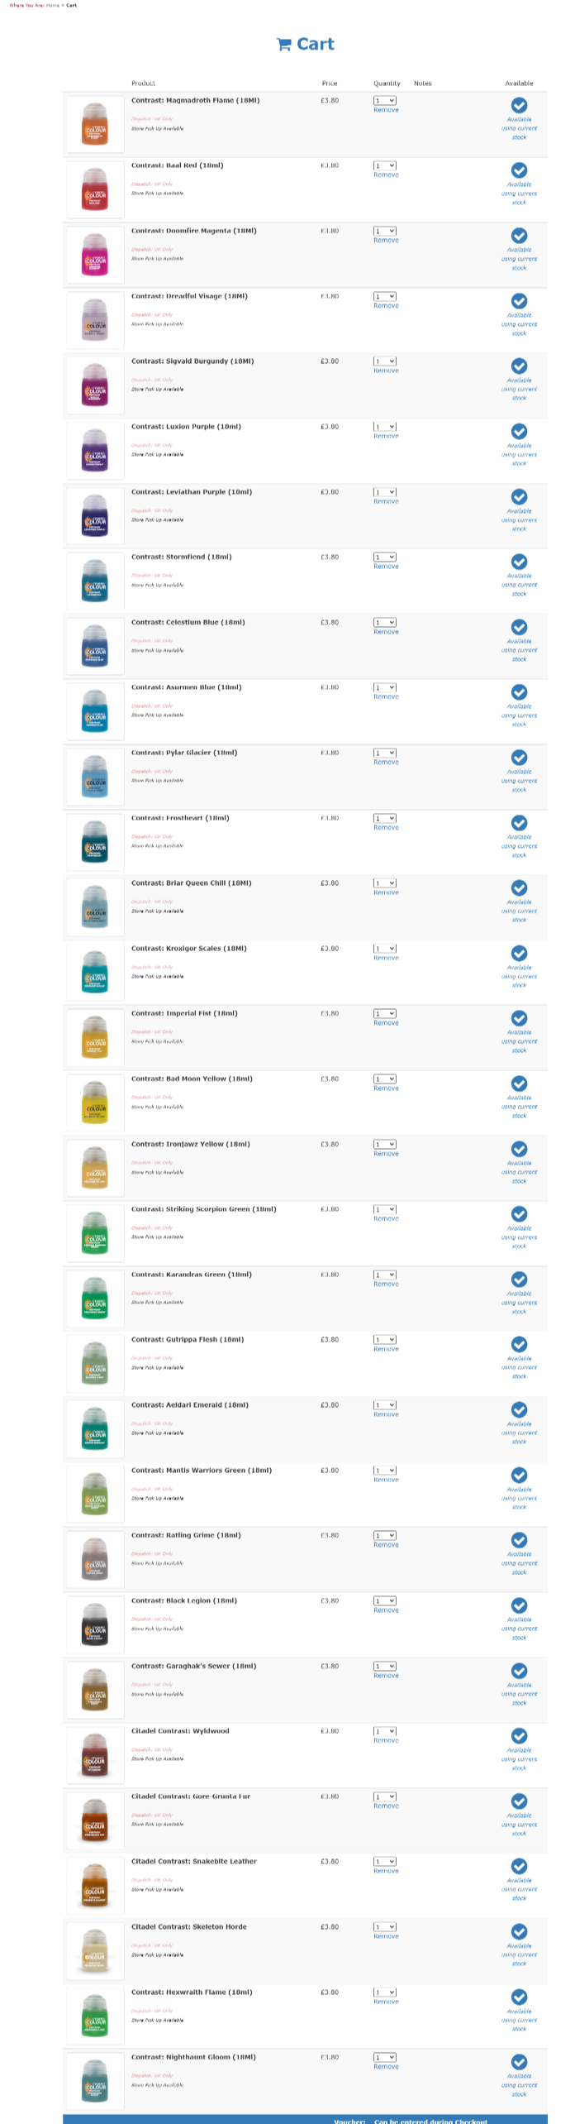This screenshot has height=2124, width=575.
Task: Open product title Citadel Contrast: Snakebite Leather
Action: click(x=194, y=1861)
